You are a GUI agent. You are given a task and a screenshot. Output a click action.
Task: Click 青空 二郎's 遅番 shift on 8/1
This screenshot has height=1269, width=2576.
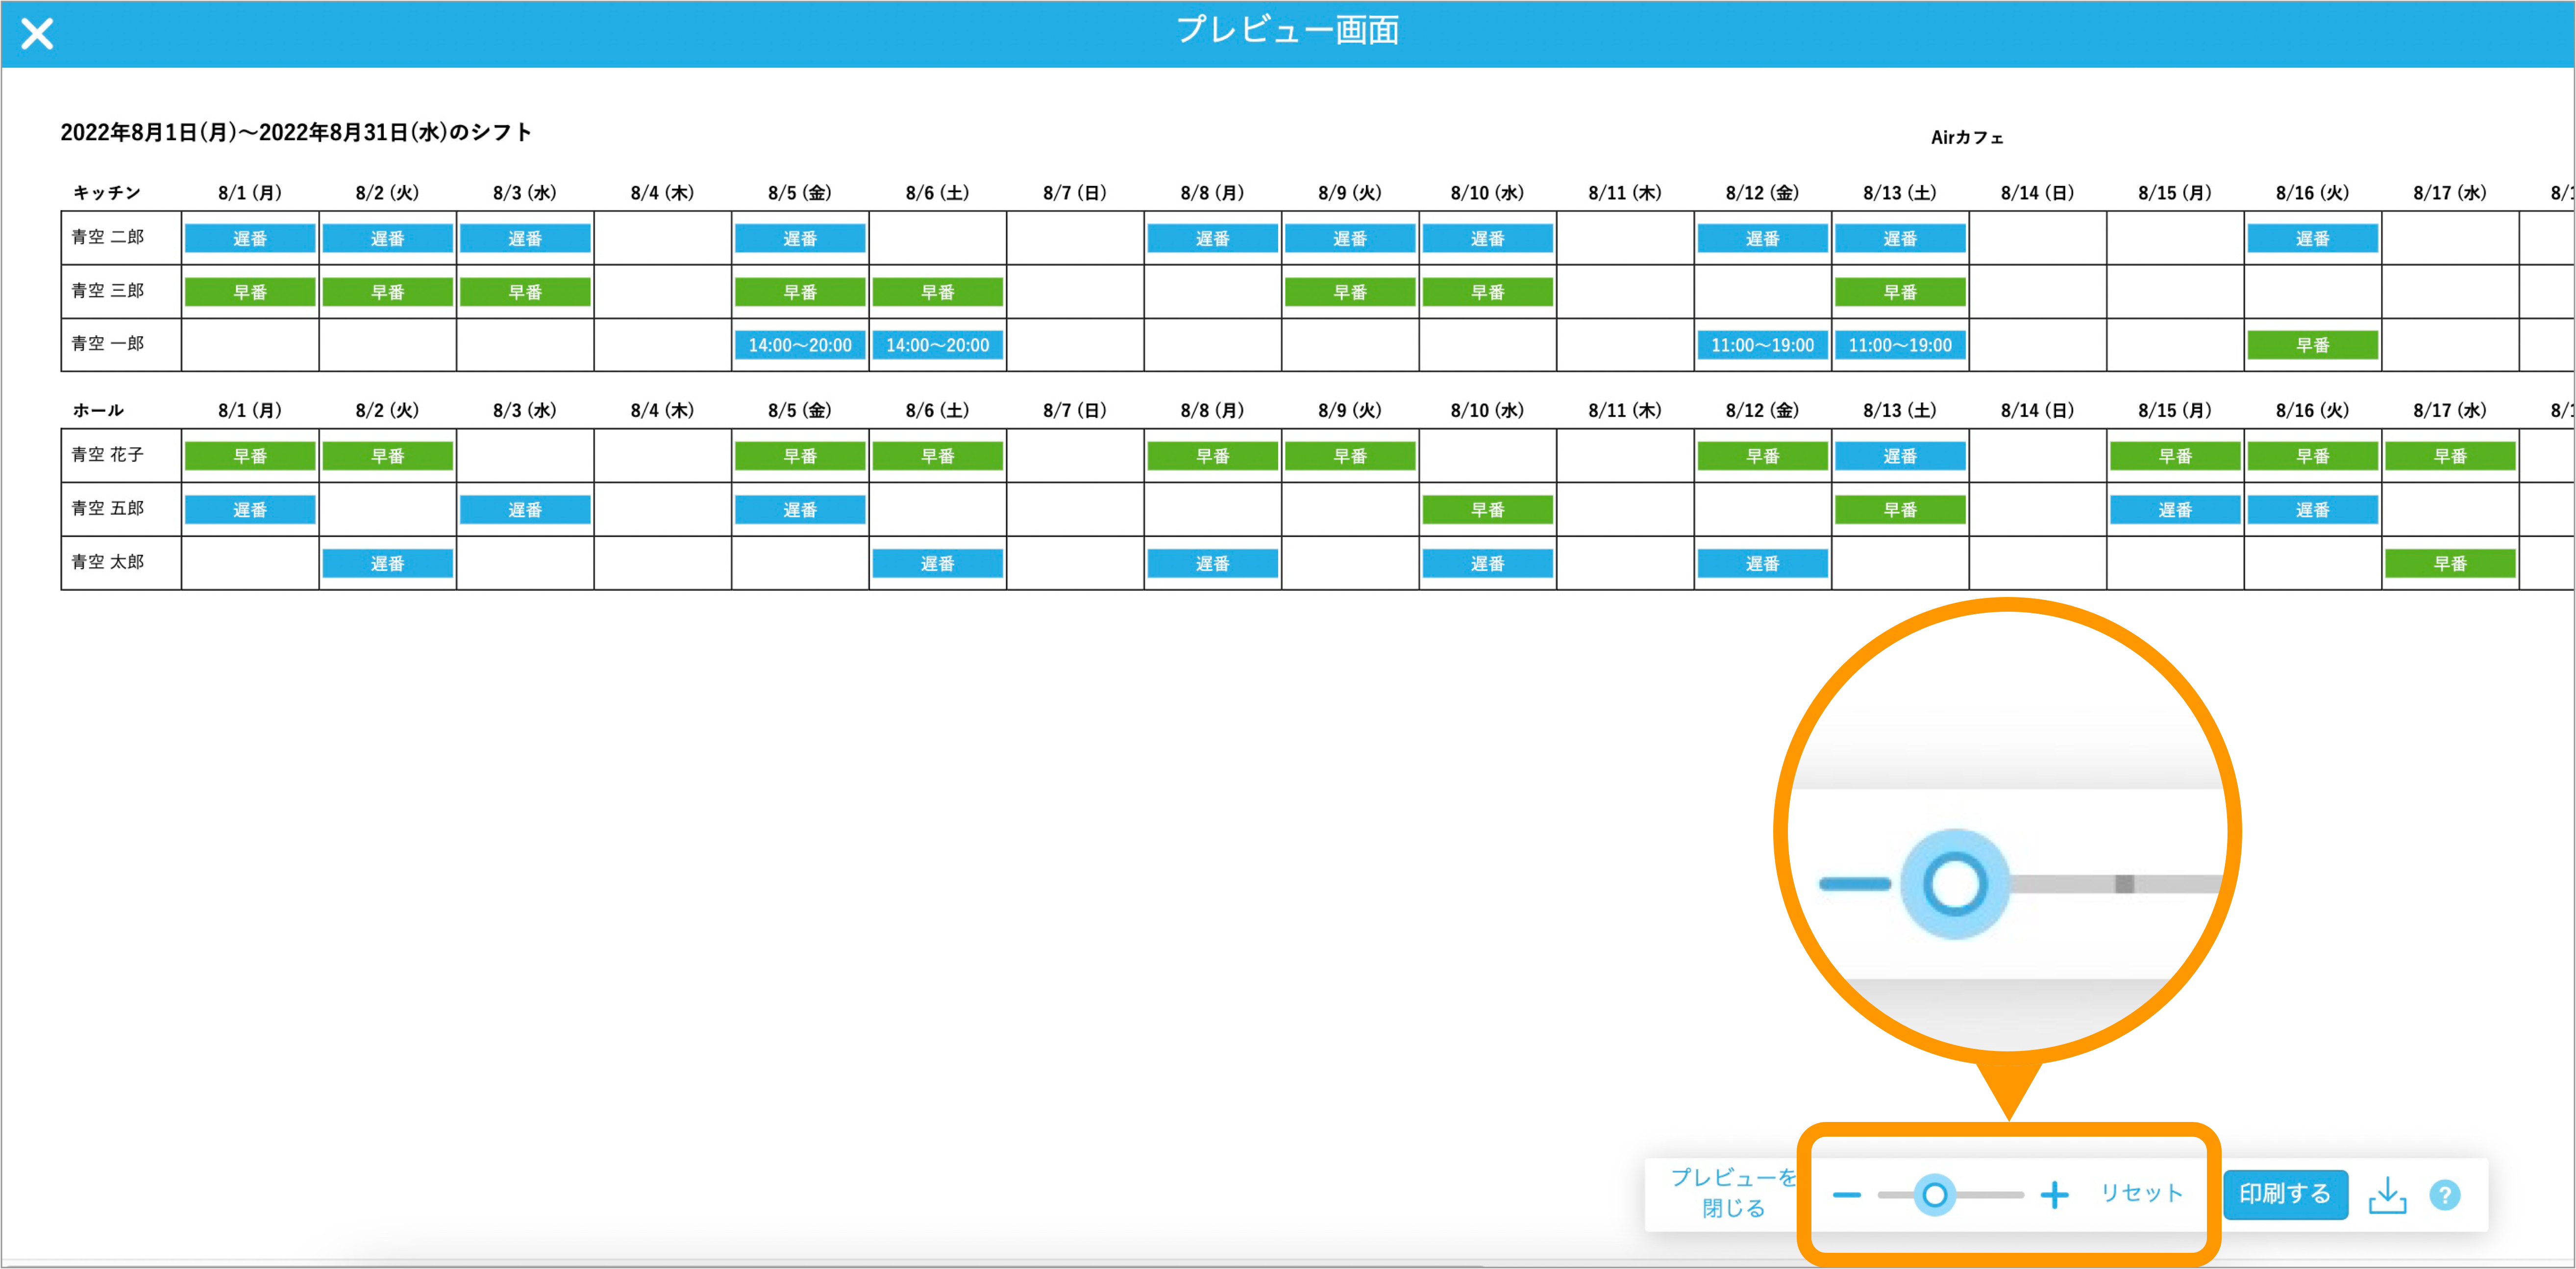tap(250, 238)
